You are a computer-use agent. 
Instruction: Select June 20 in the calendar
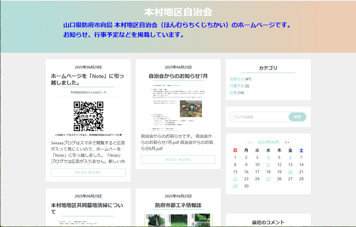[x=290, y=172]
